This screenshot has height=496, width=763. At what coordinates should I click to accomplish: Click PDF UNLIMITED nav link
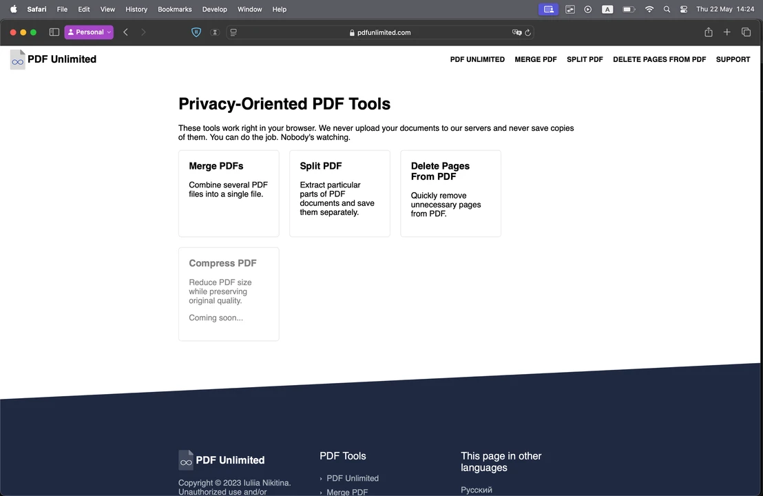pyautogui.click(x=477, y=59)
